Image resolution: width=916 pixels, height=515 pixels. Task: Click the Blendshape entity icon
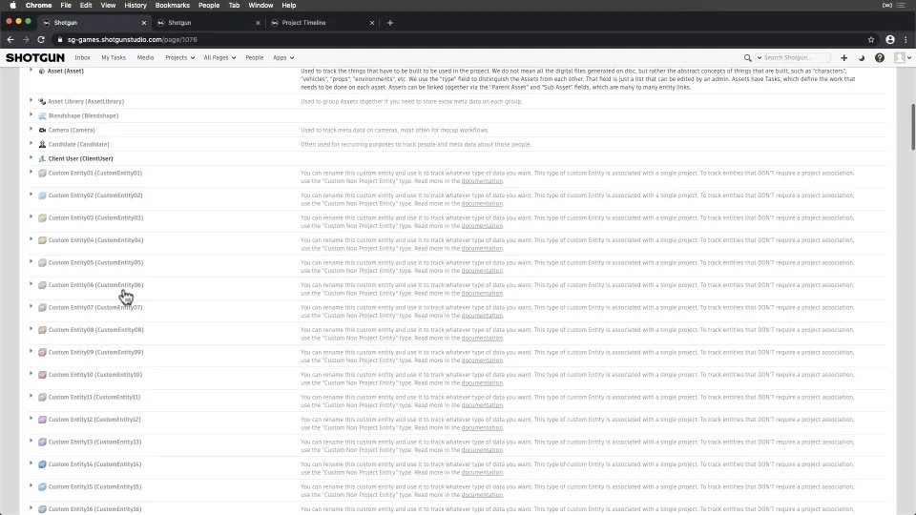click(42, 115)
